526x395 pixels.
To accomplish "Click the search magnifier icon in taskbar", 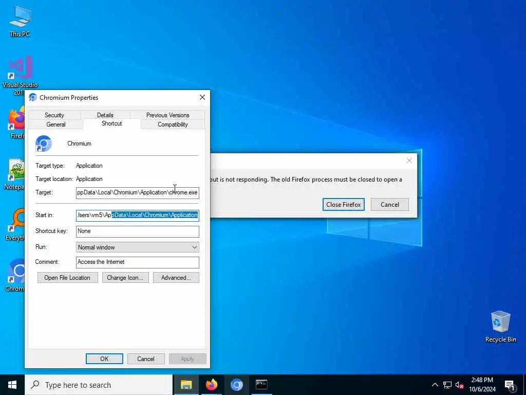I will tap(35, 385).
